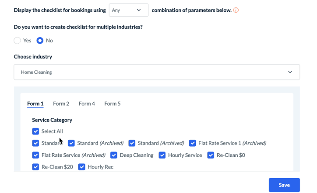Expand the Home Cleaning industry dropdown

pyautogui.click(x=157, y=72)
